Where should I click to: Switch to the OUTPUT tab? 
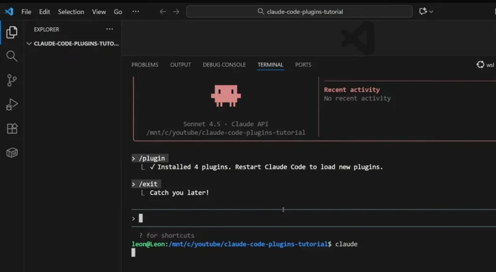(x=181, y=64)
